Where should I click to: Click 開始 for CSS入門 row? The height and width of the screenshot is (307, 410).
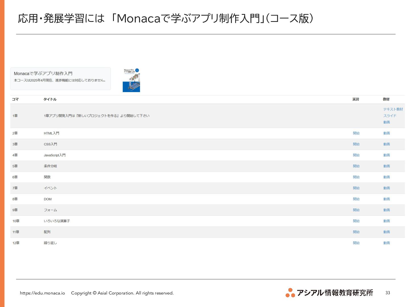pos(356,144)
